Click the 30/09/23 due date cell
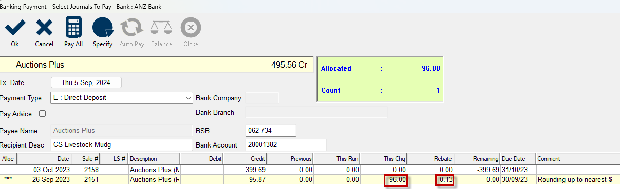 tap(518, 179)
